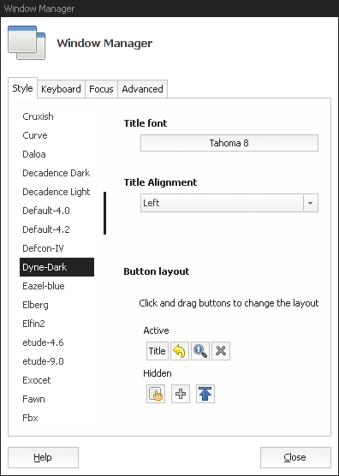Open the Tahoma 8 font chooser
This screenshot has width=339, height=476.
click(229, 143)
